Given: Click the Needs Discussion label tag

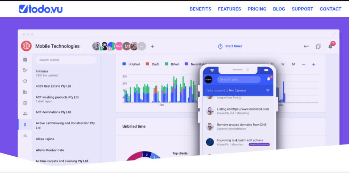Looking at the screenshot, I should click(x=259, y=145).
